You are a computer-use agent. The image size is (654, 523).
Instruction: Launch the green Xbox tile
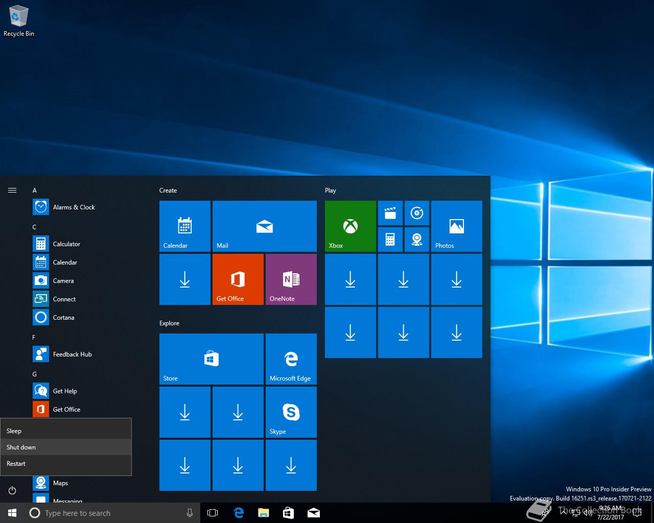(x=351, y=226)
